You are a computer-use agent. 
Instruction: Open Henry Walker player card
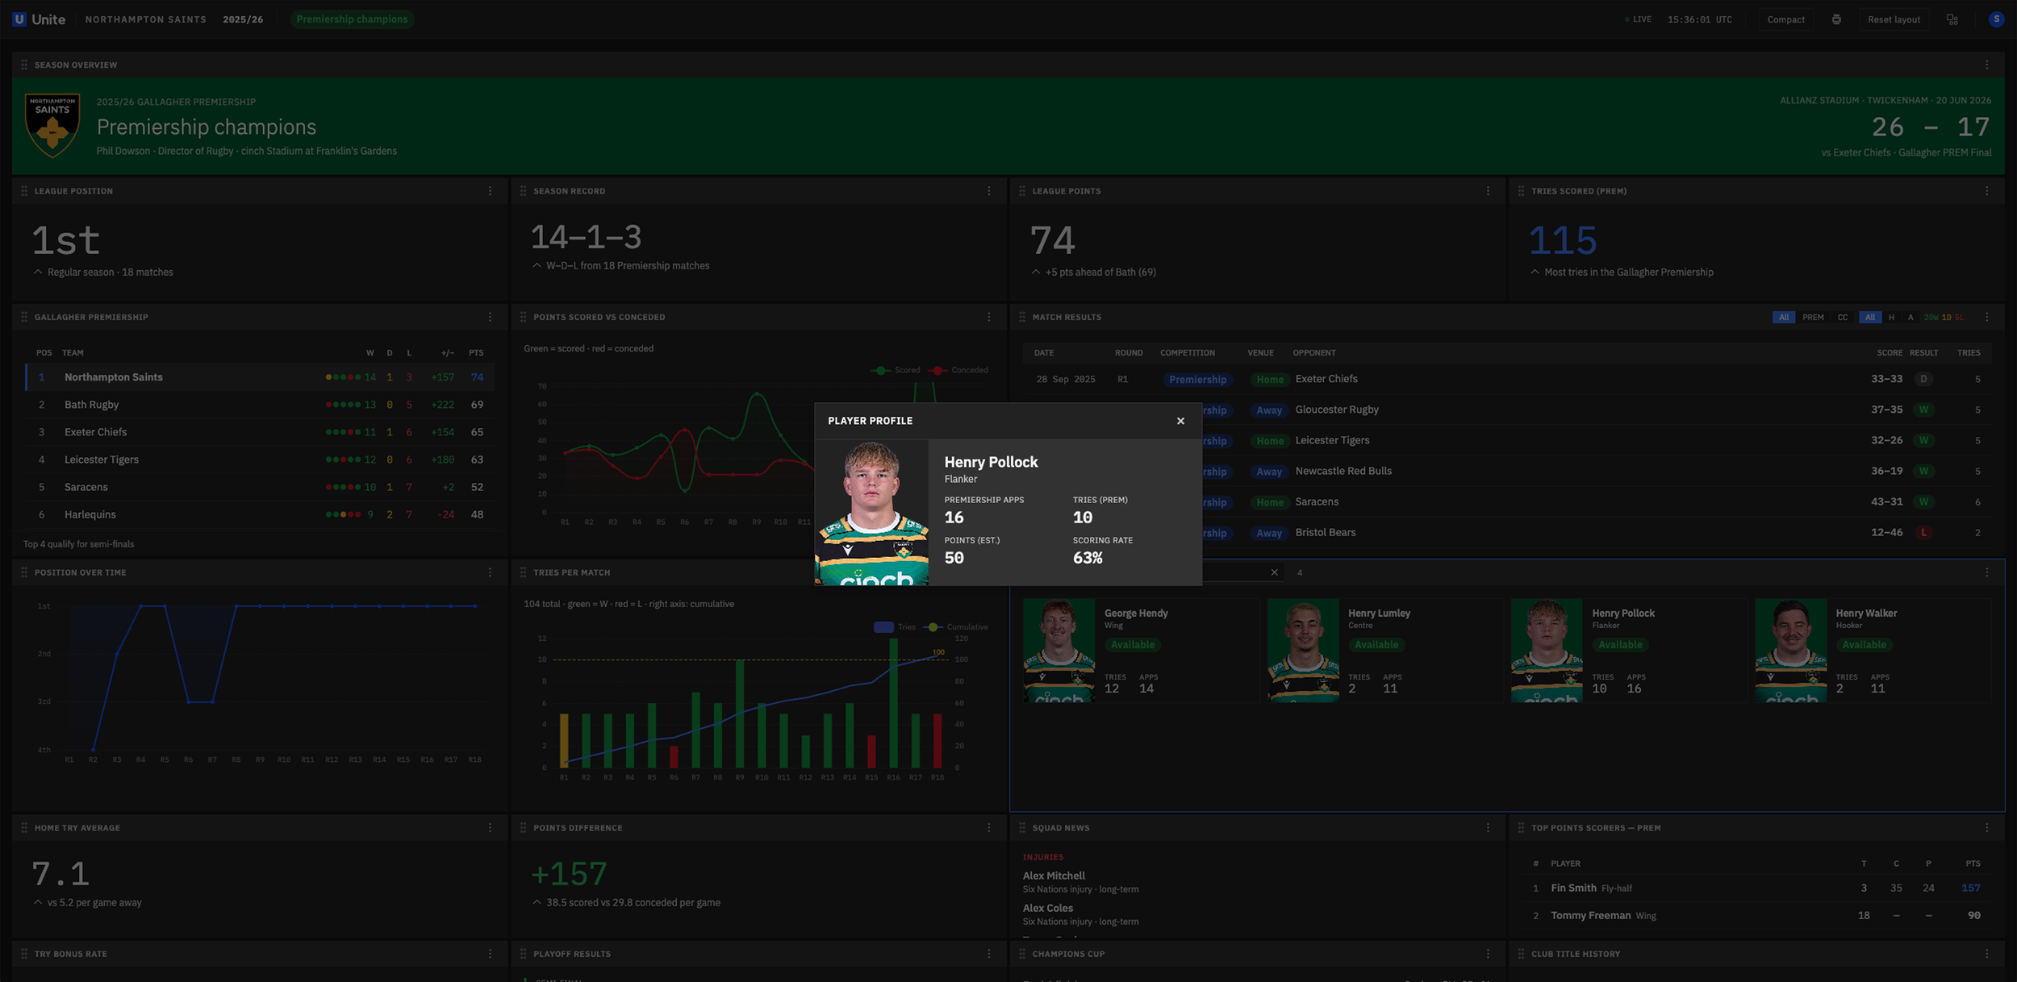point(1873,650)
